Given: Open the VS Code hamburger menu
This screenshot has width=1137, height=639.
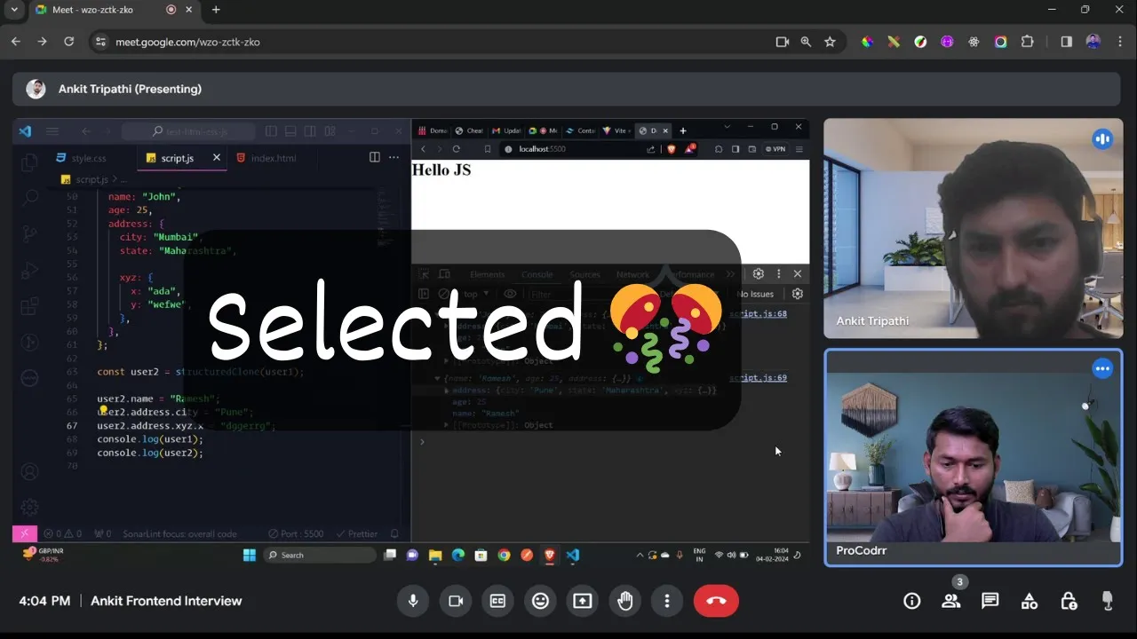Looking at the screenshot, I should click(52, 131).
